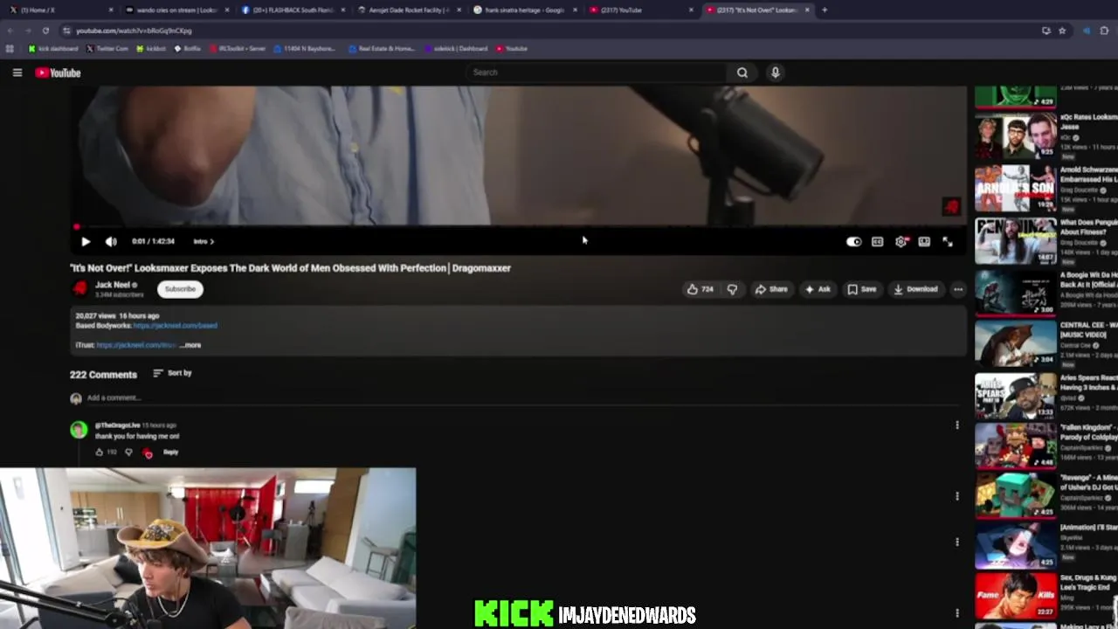This screenshot has height=629, width=1118.
Task: Click the YouTube search magnifier button
Action: click(x=742, y=73)
